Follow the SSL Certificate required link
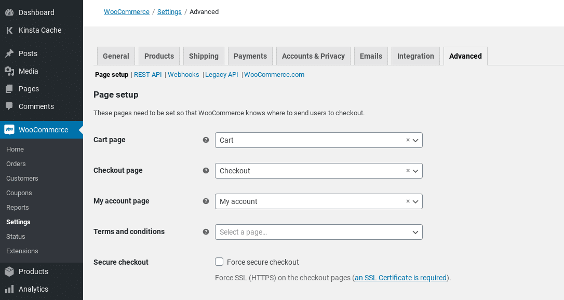This screenshot has width=564, height=300. (400, 278)
